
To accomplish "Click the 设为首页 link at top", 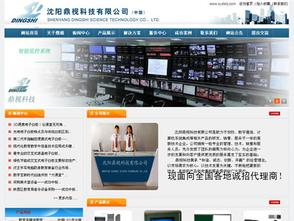I will 246,4.
